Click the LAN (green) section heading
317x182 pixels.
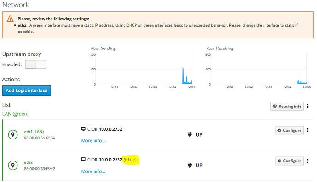point(16,114)
